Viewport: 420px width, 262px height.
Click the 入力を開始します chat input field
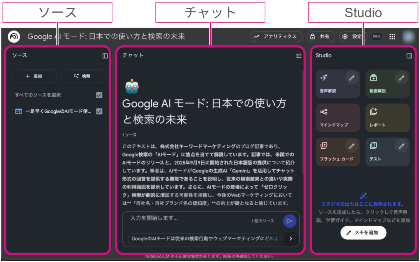[189, 219]
